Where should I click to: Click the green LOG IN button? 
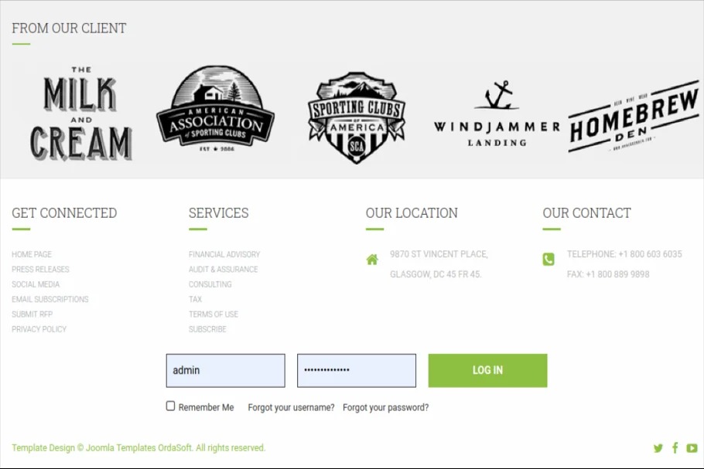[x=487, y=370]
